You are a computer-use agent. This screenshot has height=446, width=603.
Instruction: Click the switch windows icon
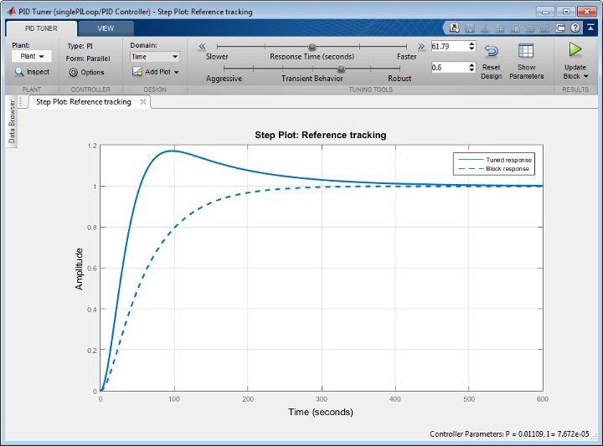[560, 28]
